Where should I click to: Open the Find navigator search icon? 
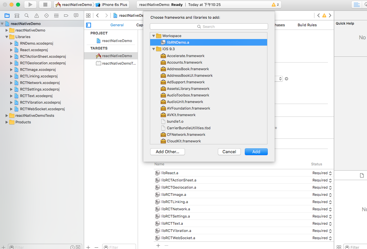tap(27, 15)
